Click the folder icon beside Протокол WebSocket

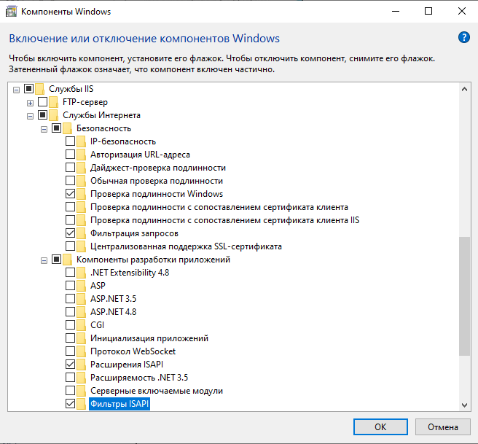[x=82, y=351]
